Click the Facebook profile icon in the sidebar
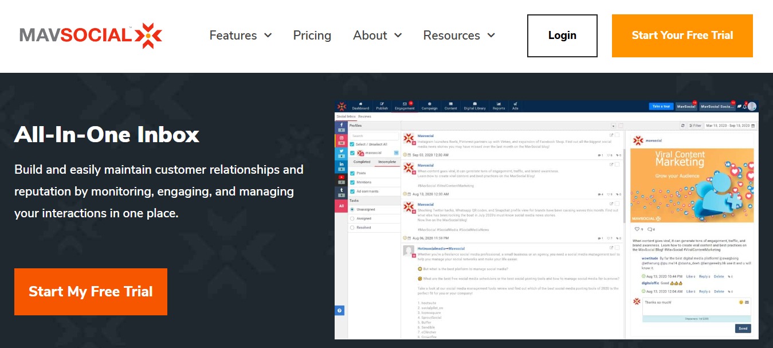 (340, 125)
